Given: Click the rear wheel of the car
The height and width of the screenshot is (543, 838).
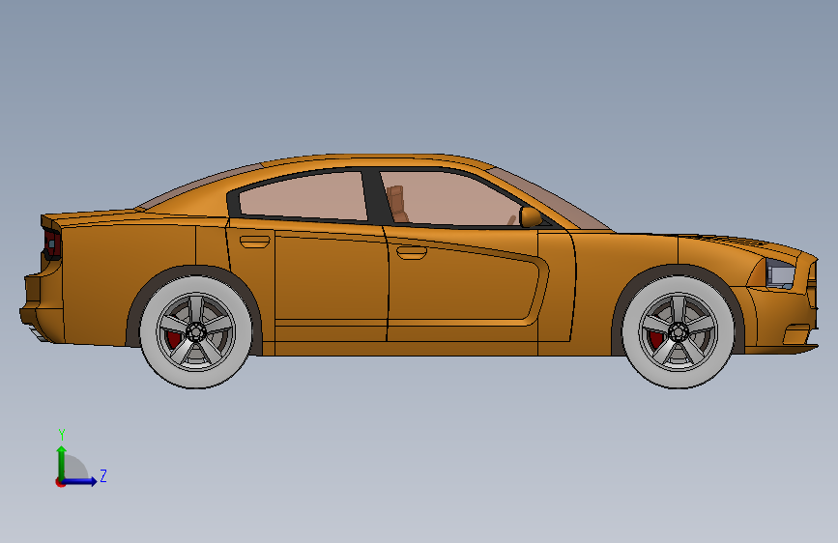Looking at the screenshot, I should (x=196, y=332).
